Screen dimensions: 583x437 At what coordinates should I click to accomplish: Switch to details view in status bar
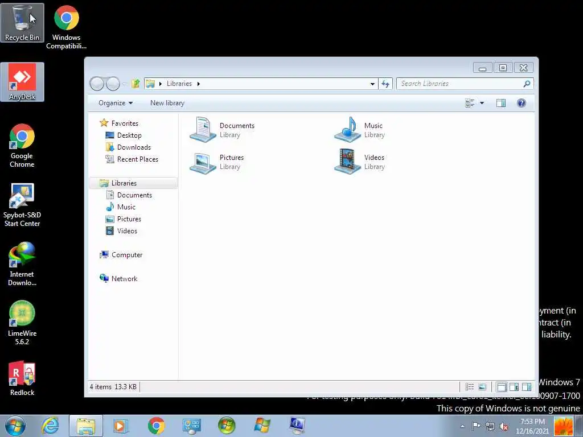(470, 387)
